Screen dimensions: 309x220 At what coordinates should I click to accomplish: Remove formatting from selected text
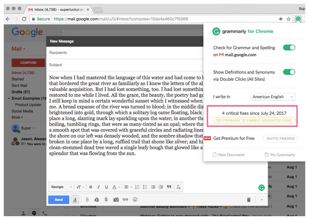[178, 187]
